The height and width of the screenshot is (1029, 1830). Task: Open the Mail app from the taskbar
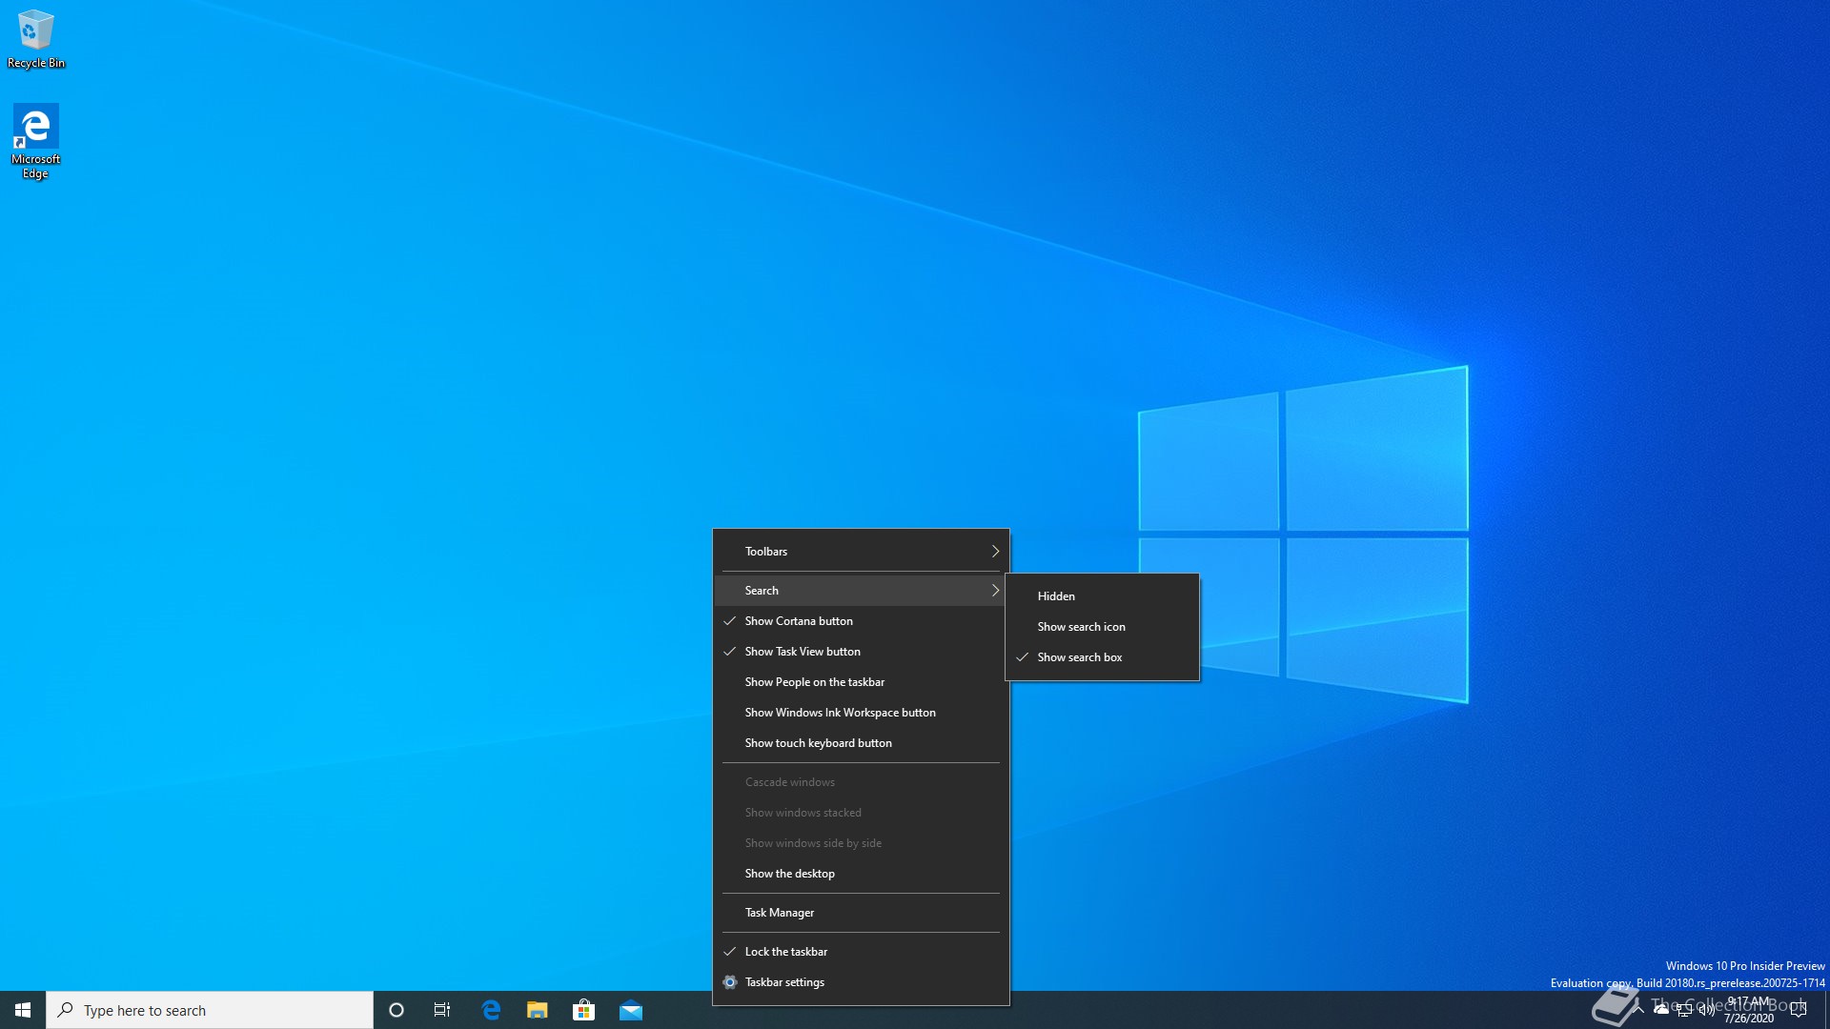(x=631, y=1010)
